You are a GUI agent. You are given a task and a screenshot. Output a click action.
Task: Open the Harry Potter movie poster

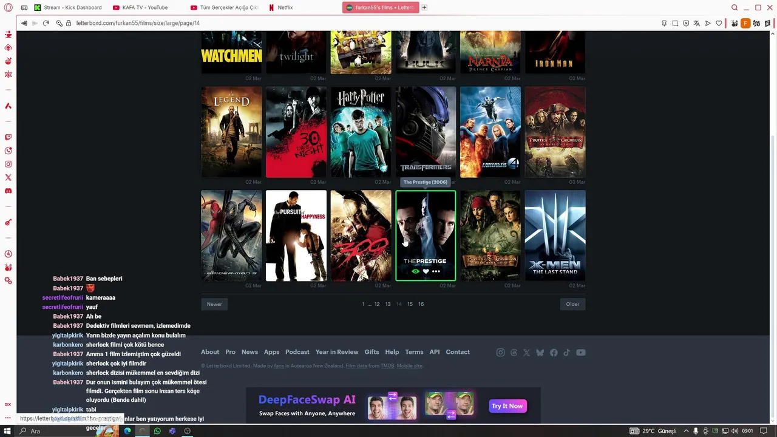(361, 132)
